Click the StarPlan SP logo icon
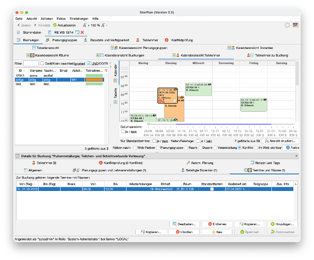The width and height of the screenshot is (314, 260). point(295,25)
